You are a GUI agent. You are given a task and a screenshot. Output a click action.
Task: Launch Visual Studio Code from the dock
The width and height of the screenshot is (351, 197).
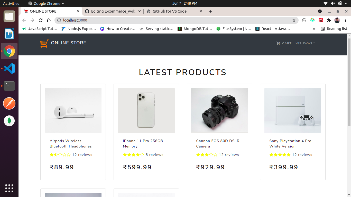(x=9, y=68)
